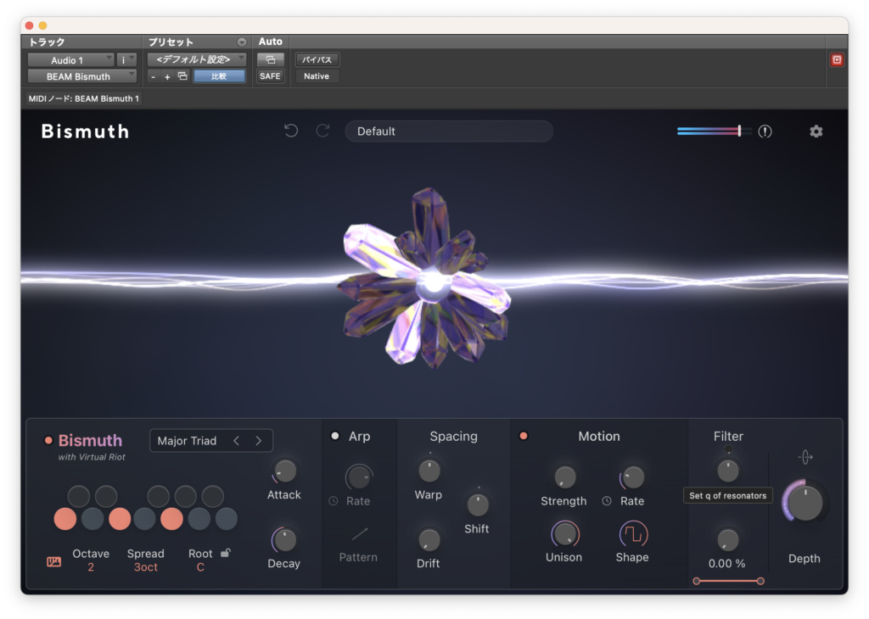Change the Spread value 3oct

(146, 567)
